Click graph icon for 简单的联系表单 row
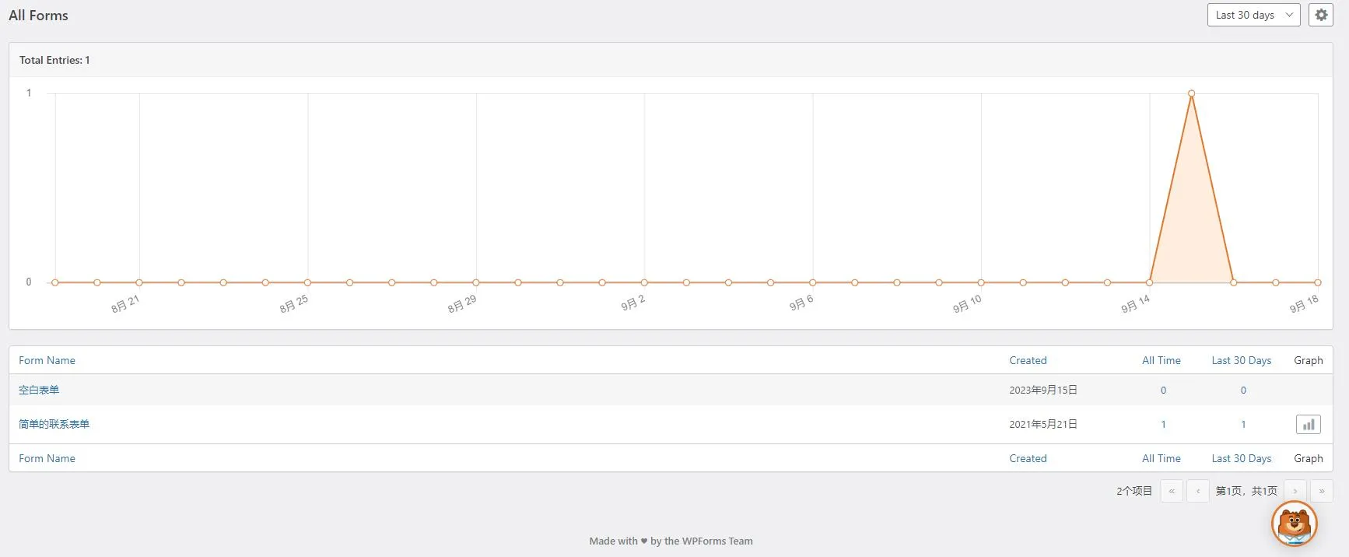Image resolution: width=1349 pixels, height=557 pixels. [x=1309, y=424]
